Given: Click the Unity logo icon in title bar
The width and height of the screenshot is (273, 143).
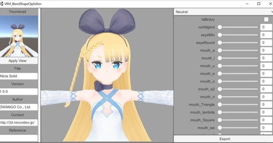Looking at the screenshot, I should point(1,4).
